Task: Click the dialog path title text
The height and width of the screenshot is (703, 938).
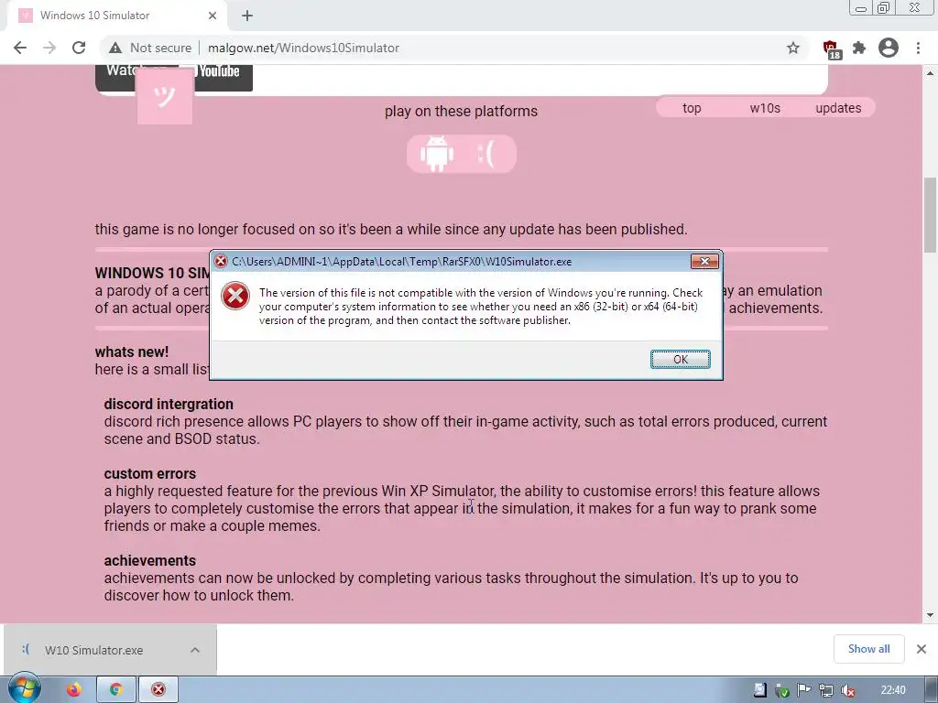Action: pyautogui.click(x=402, y=261)
